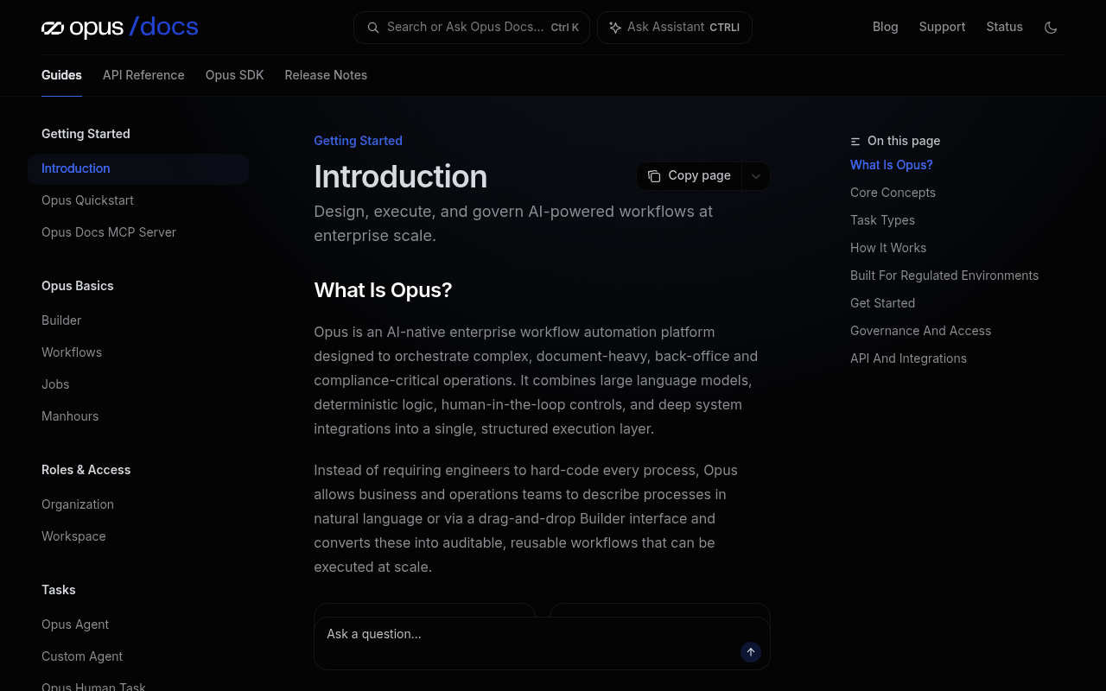Click the Ask Assistant sparkle icon

pos(615,28)
